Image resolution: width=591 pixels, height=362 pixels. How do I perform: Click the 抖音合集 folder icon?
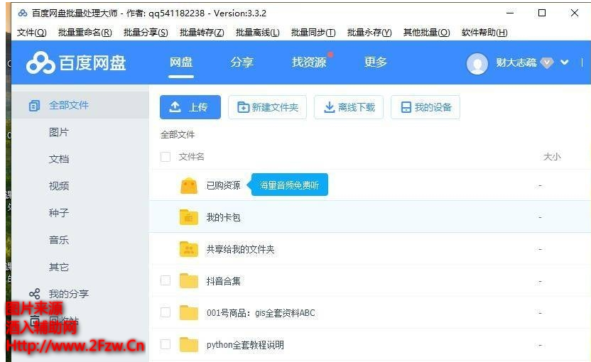[189, 280]
